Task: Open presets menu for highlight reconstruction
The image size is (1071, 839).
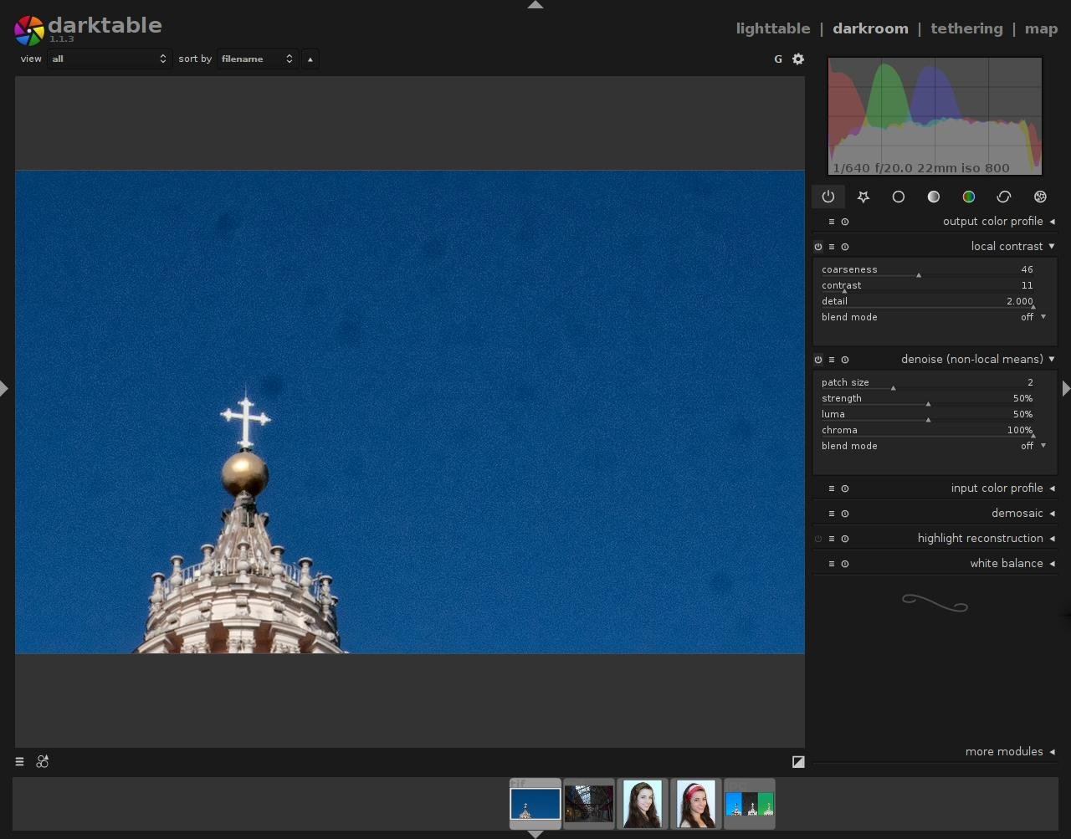Action: point(832,539)
